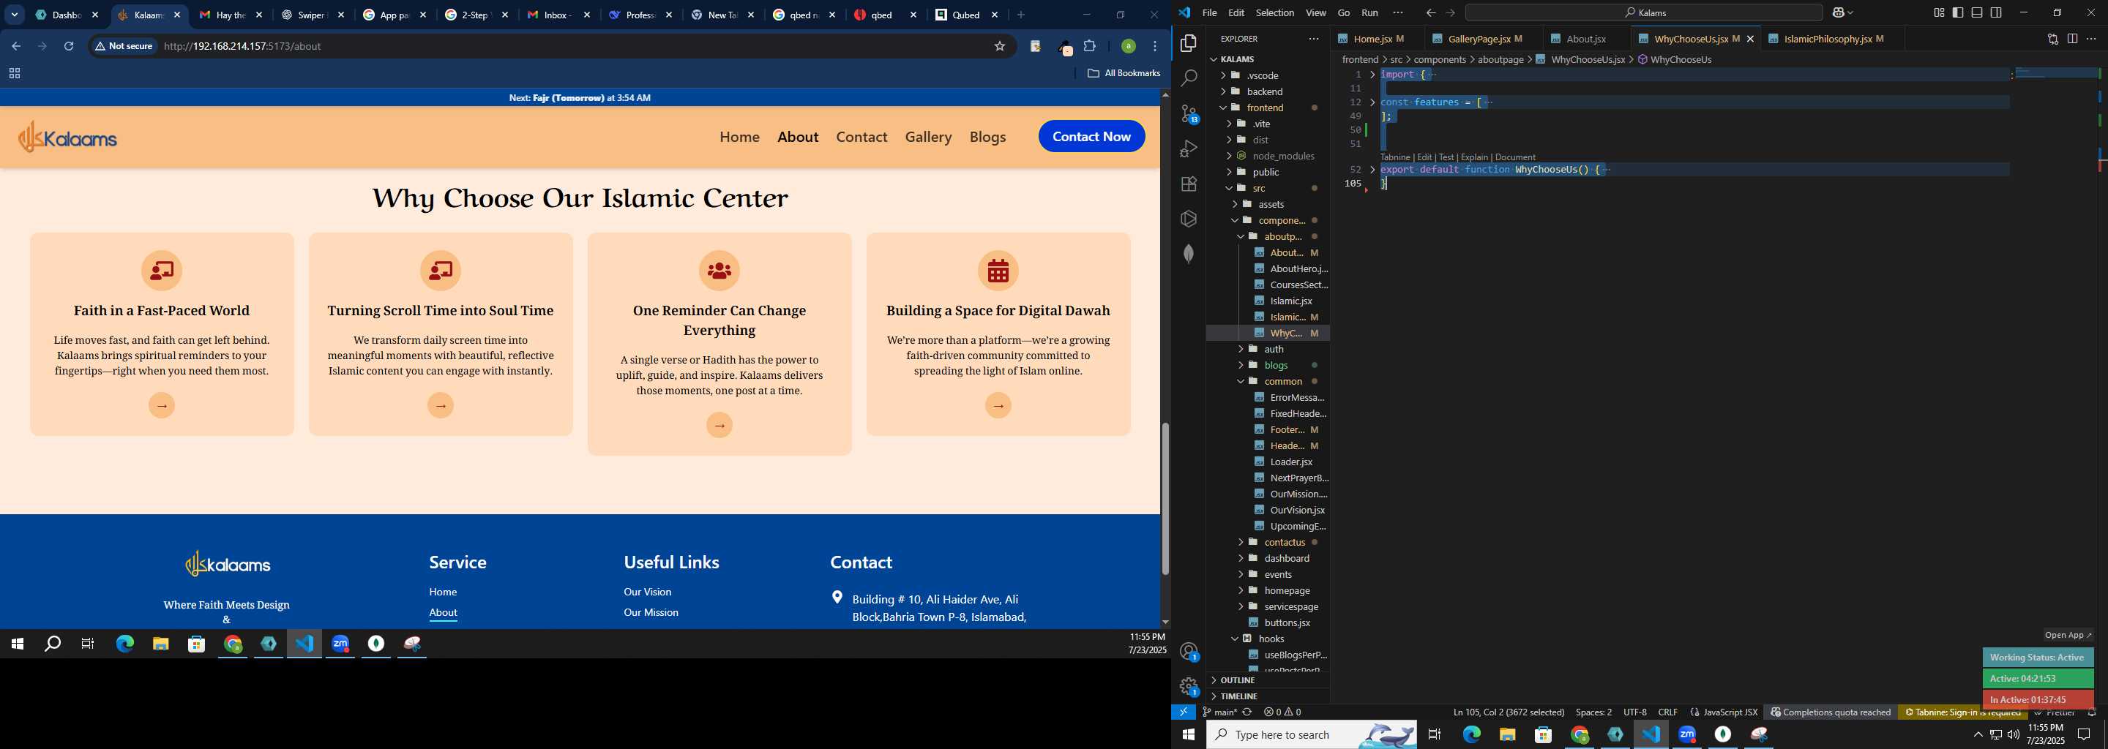
Task: Collapse the src folder in Explorer
Action: [1267, 188]
